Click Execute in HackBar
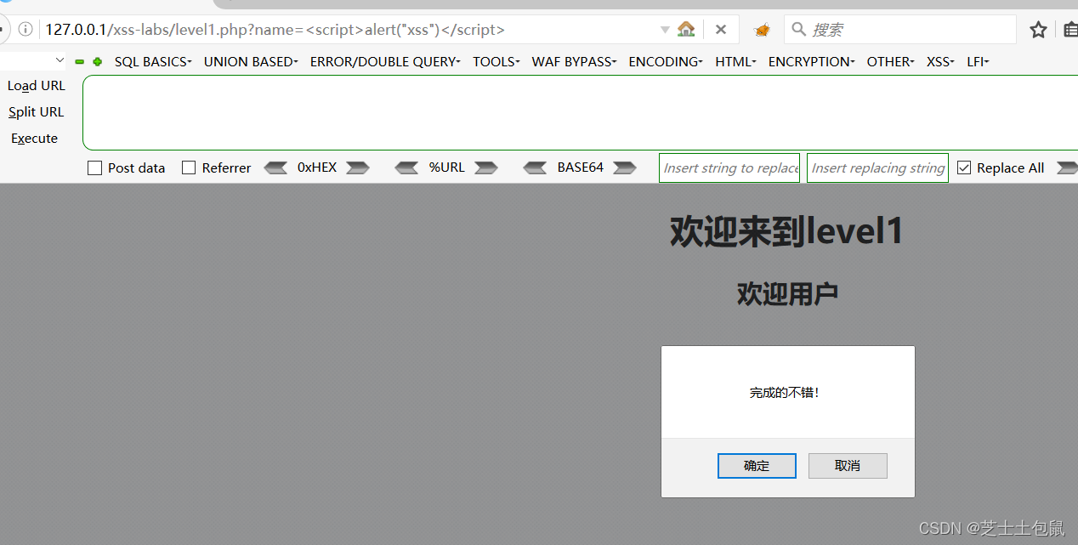The image size is (1078, 545). pyautogui.click(x=35, y=139)
